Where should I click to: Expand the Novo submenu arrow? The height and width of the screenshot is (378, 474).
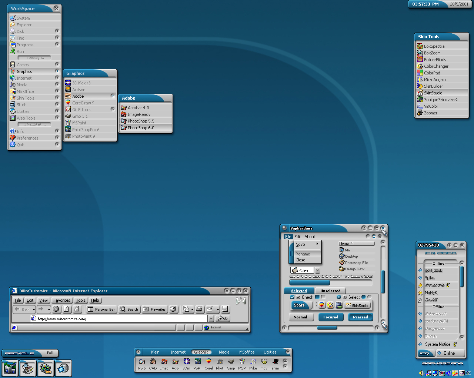(317, 244)
